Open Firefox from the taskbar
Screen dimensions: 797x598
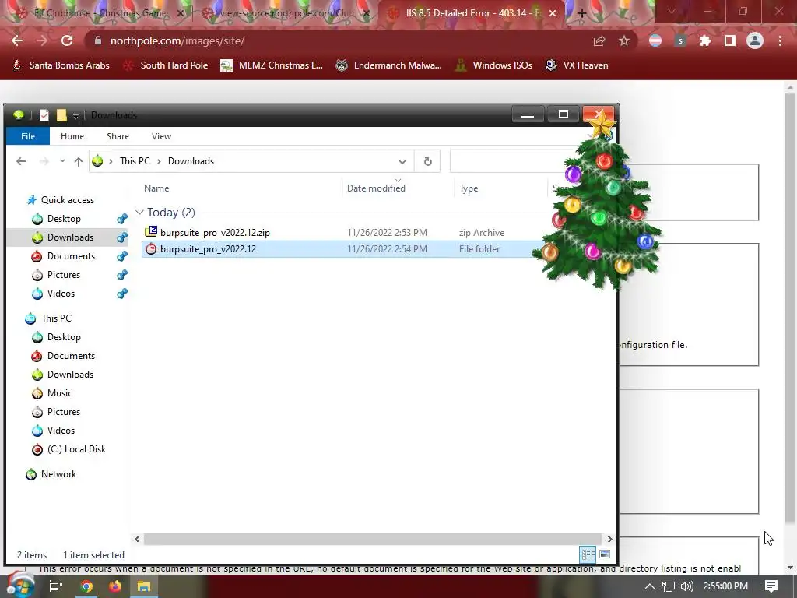pyautogui.click(x=115, y=586)
